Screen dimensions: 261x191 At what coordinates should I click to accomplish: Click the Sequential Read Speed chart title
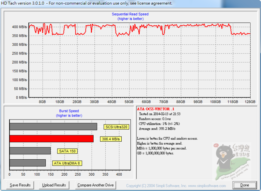coord(130,14)
